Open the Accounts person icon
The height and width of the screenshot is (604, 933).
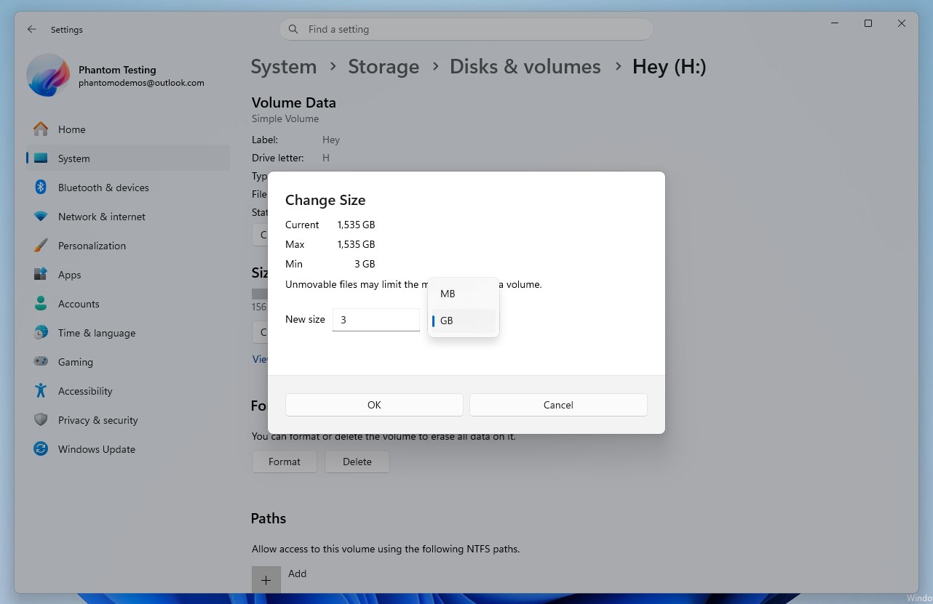click(41, 304)
